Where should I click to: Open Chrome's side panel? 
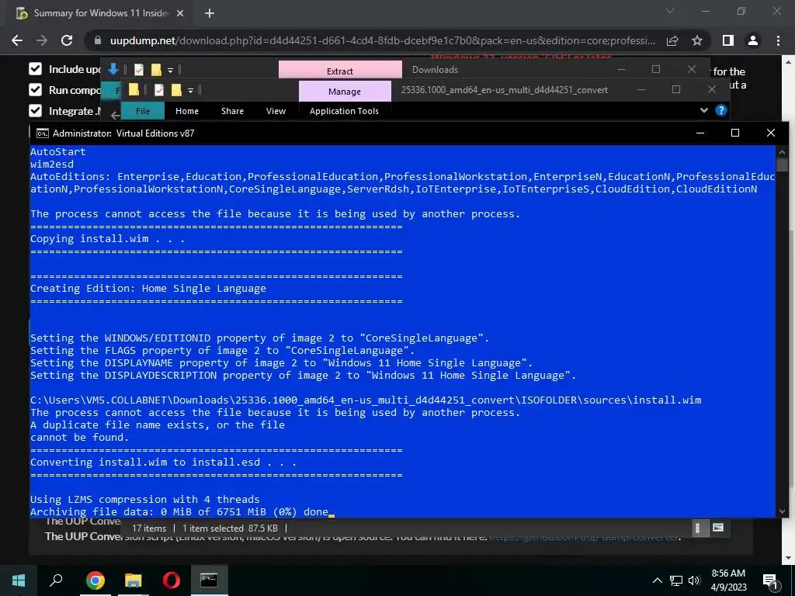coord(727,40)
